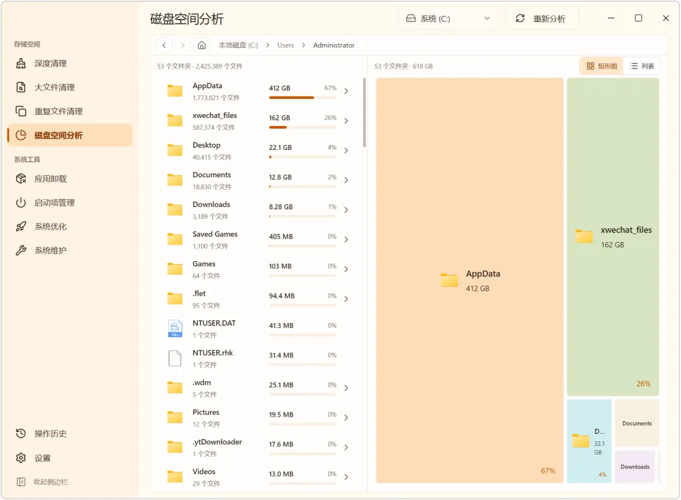
Task: Expand the .ytDownloader folder chevron
Action: point(346,448)
